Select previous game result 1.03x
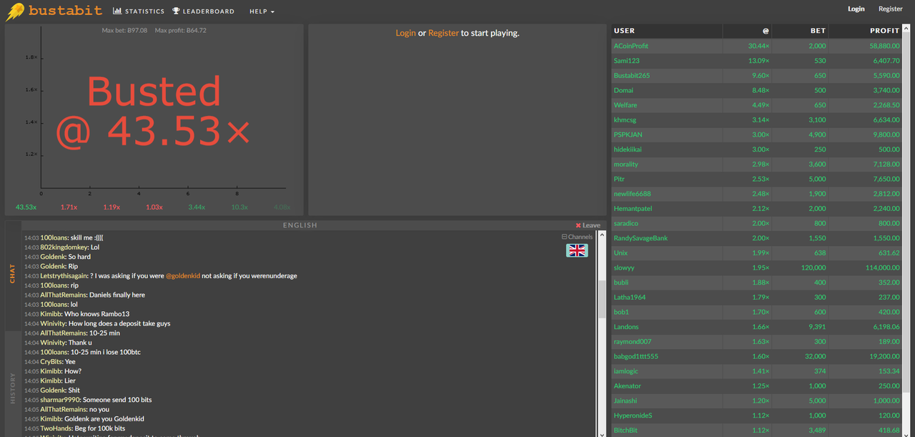This screenshot has height=437, width=915. (x=154, y=207)
